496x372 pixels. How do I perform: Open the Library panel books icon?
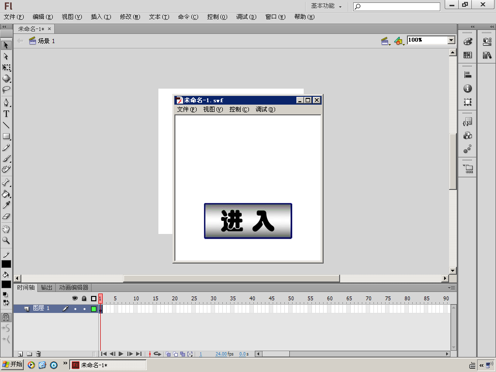(487, 55)
